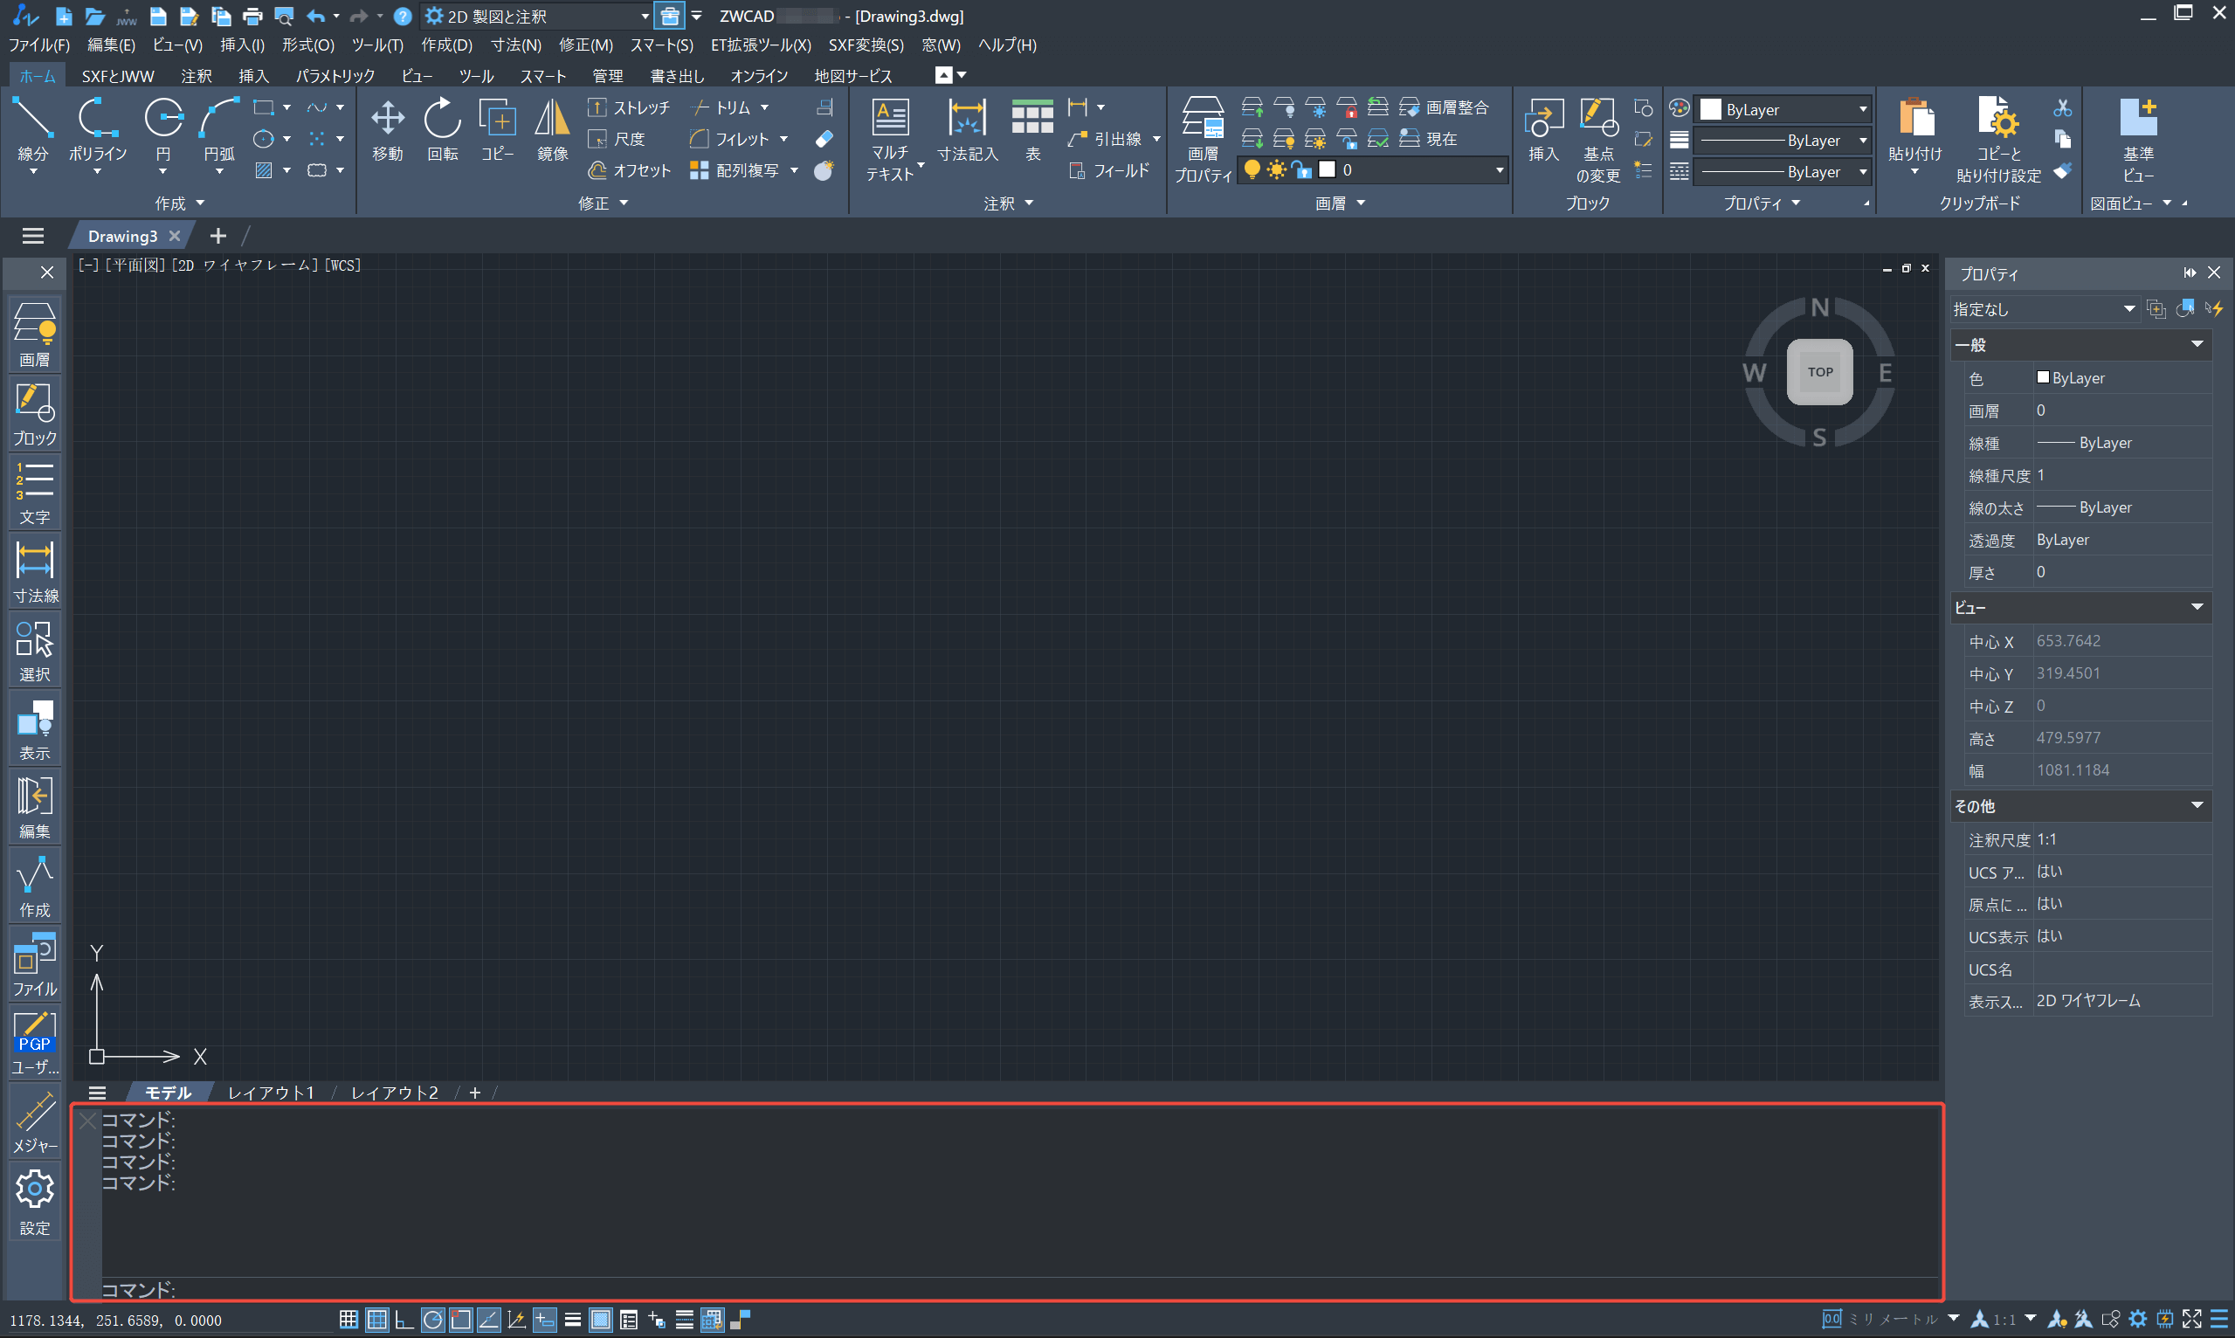Viewport: 2235px width, 1338px height.
Task: Activate the 移動 move tool
Action: pyautogui.click(x=388, y=131)
